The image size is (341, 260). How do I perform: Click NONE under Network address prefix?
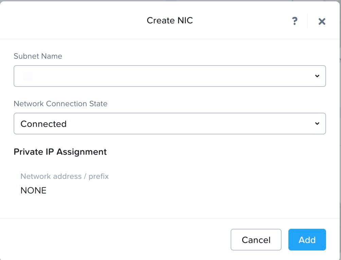pos(33,190)
